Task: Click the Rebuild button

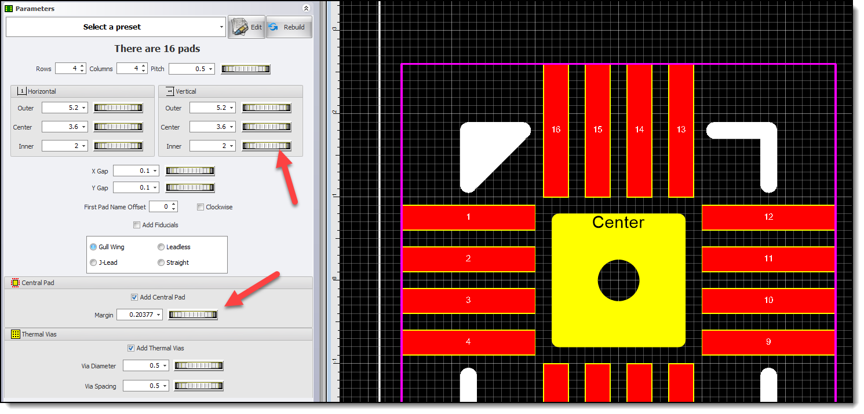Action: (x=289, y=27)
